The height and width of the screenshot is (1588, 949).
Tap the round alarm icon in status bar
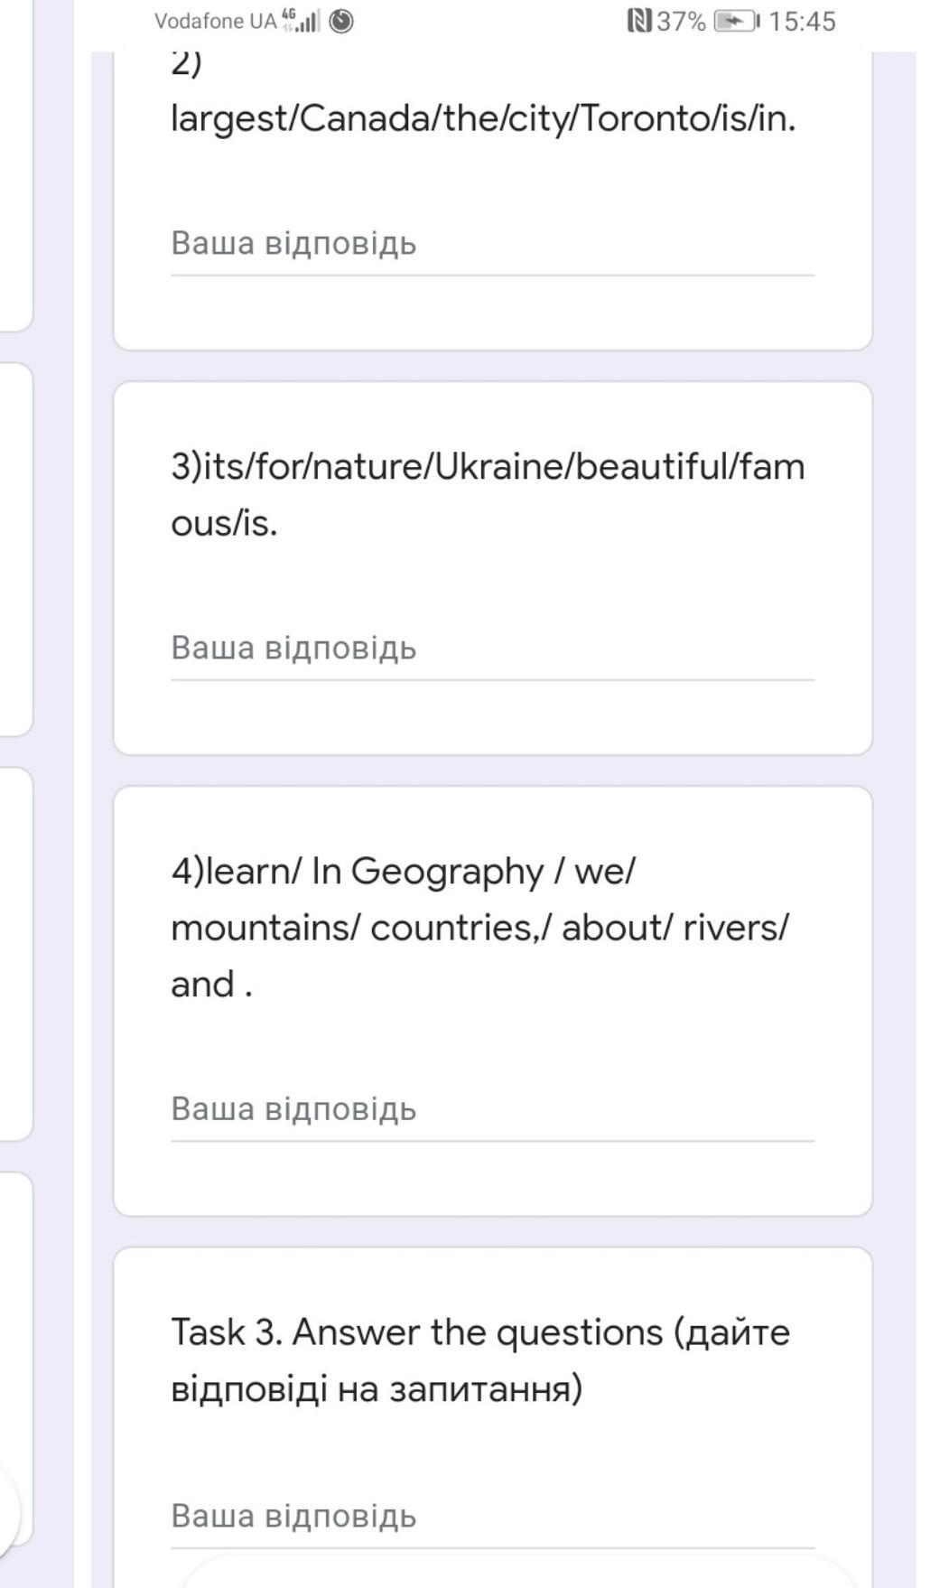[341, 21]
